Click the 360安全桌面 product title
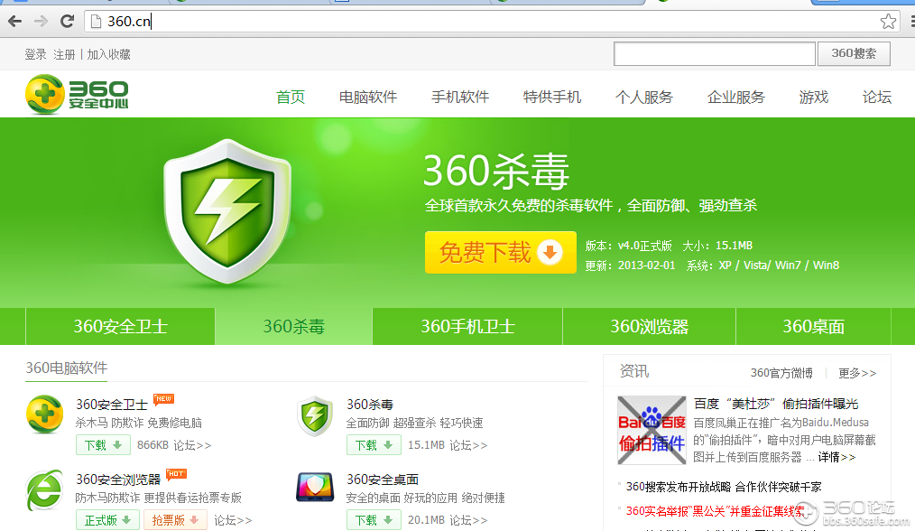 pos(383,479)
